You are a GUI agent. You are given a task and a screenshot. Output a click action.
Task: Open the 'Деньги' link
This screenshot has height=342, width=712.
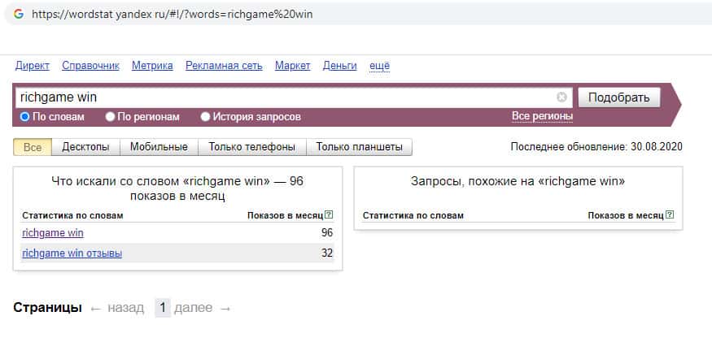[339, 66]
